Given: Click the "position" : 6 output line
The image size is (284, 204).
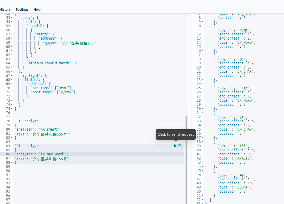Looking at the screenshot, I should pos(231,192).
